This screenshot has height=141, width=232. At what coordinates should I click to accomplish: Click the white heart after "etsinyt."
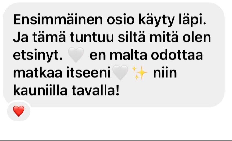76,55
